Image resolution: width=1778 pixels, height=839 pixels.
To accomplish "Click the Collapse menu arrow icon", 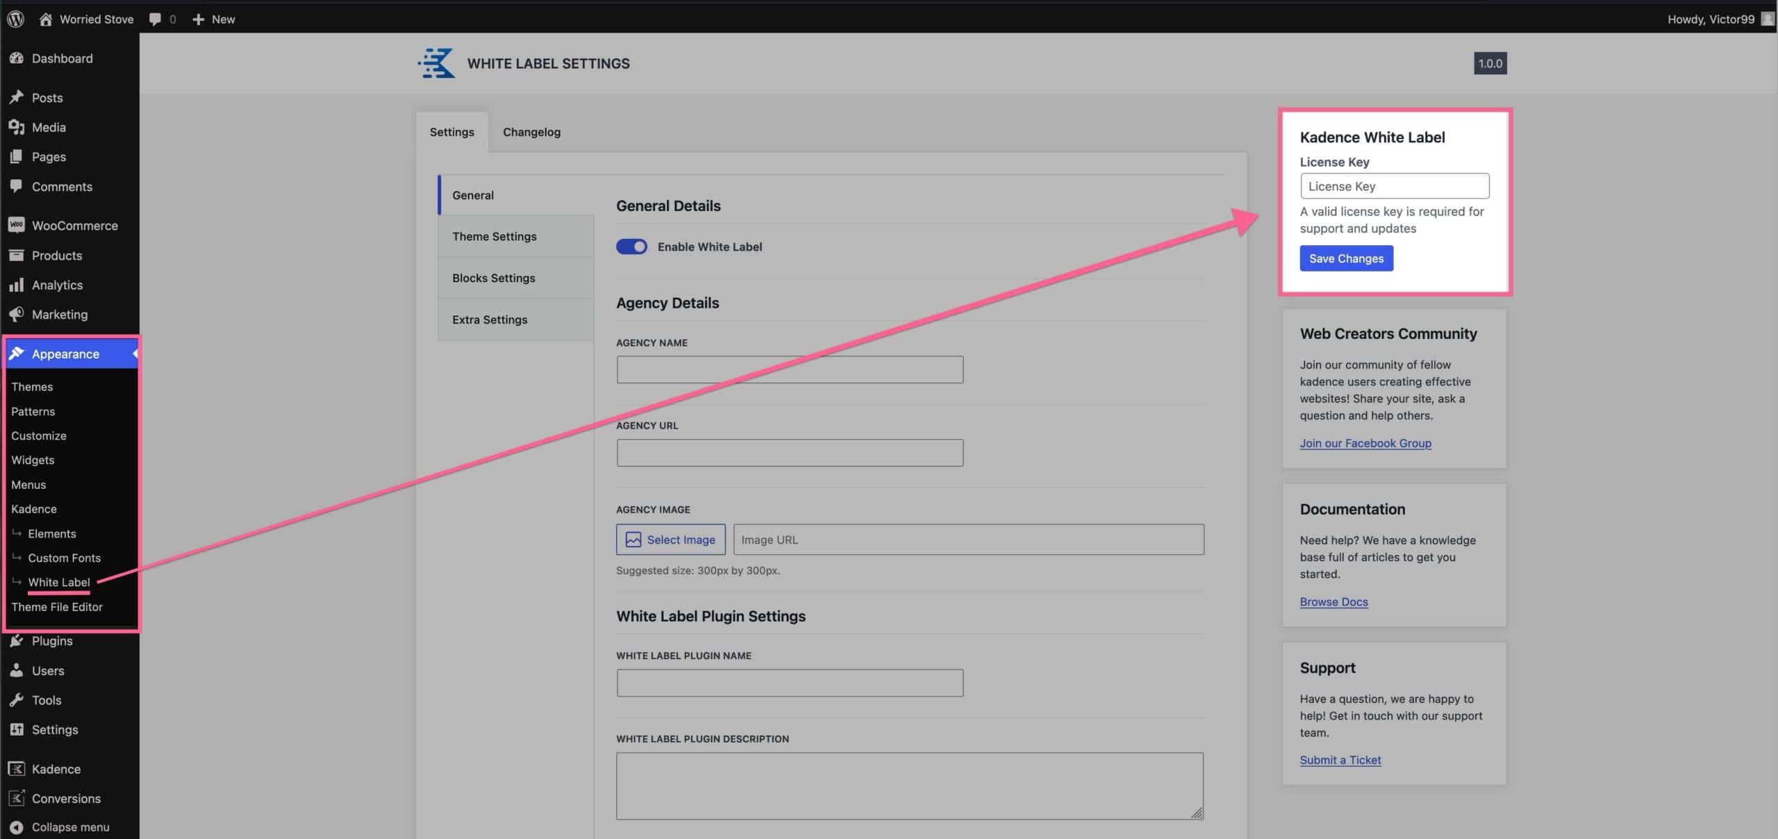I will tap(17, 826).
